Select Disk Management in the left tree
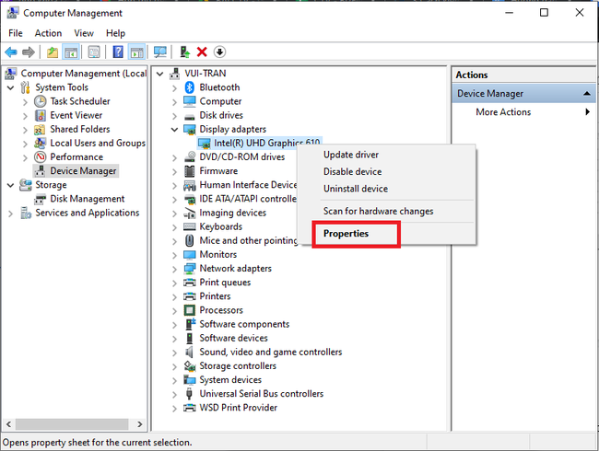Screen dimensions: 599x451 [x=88, y=199]
